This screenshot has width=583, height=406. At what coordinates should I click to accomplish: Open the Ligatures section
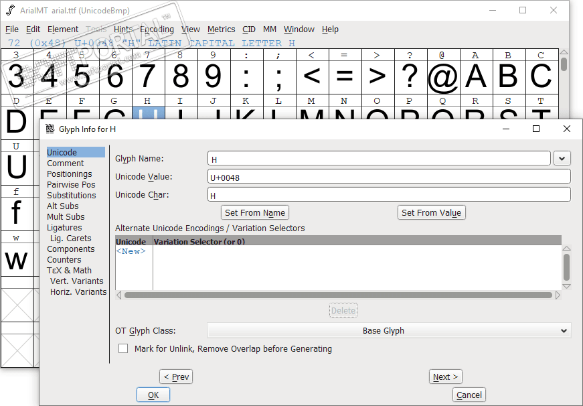coord(64,228)
